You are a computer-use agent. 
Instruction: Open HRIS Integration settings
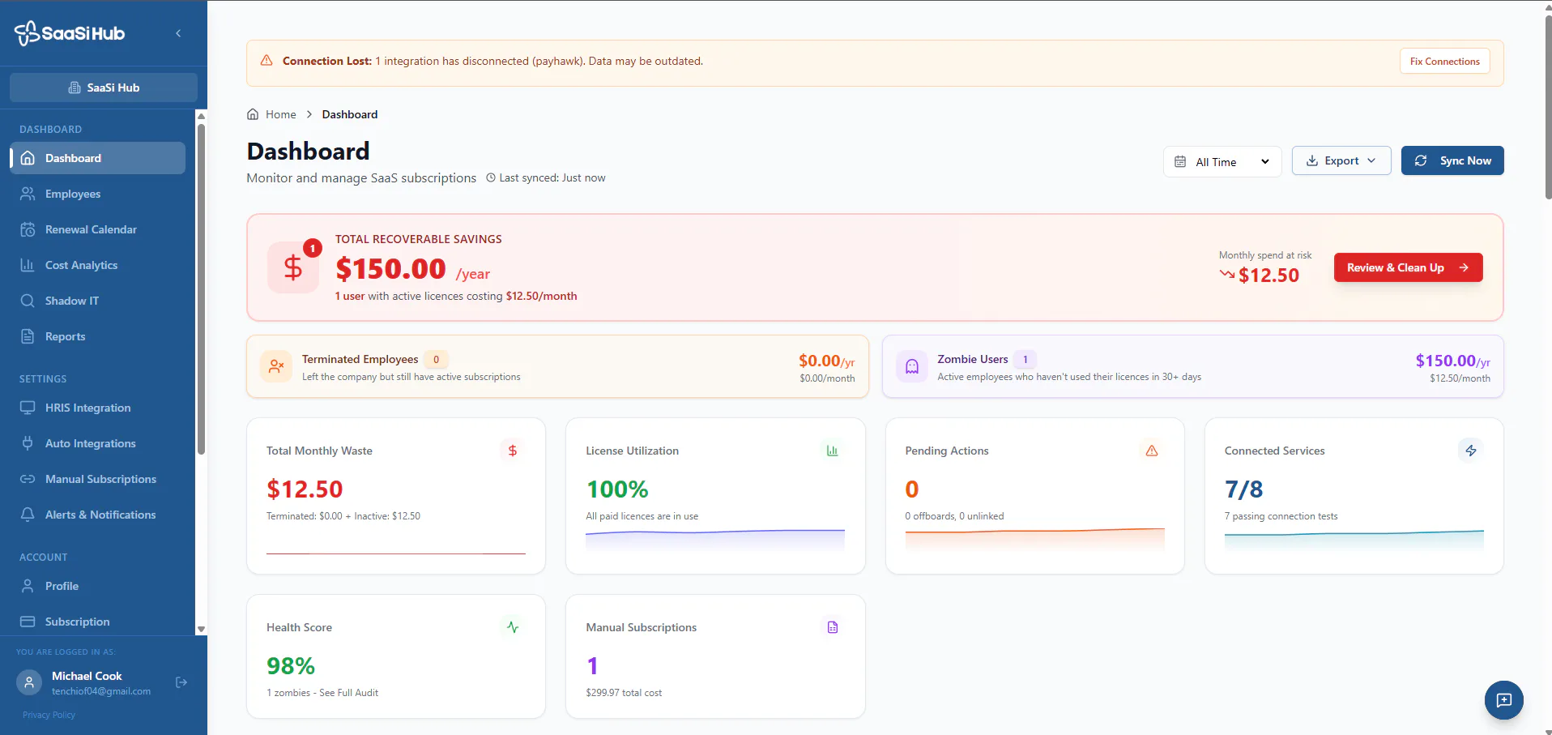[97, 408]
